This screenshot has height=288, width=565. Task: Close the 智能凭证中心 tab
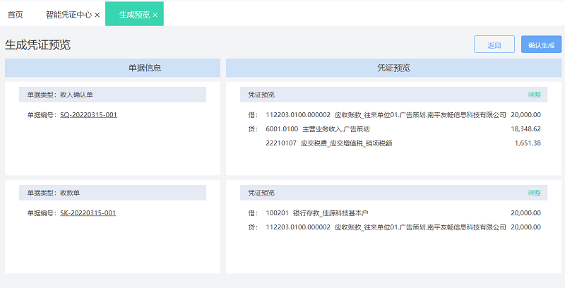pyautogui.click(x=97, y=15)
